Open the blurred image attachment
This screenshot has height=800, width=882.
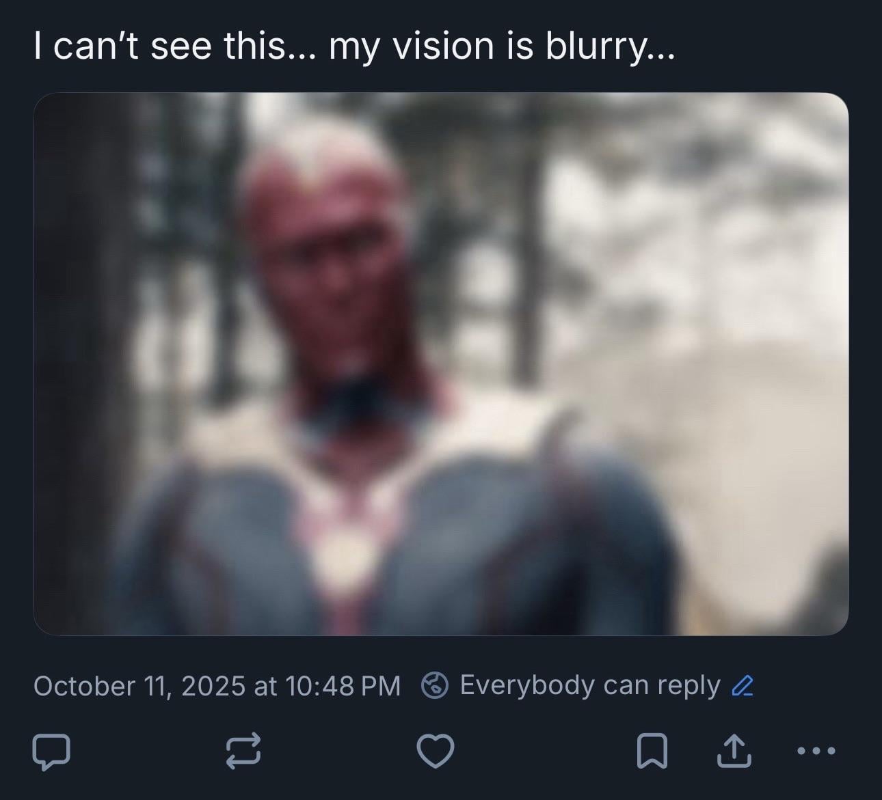click(x=441, y=364)
